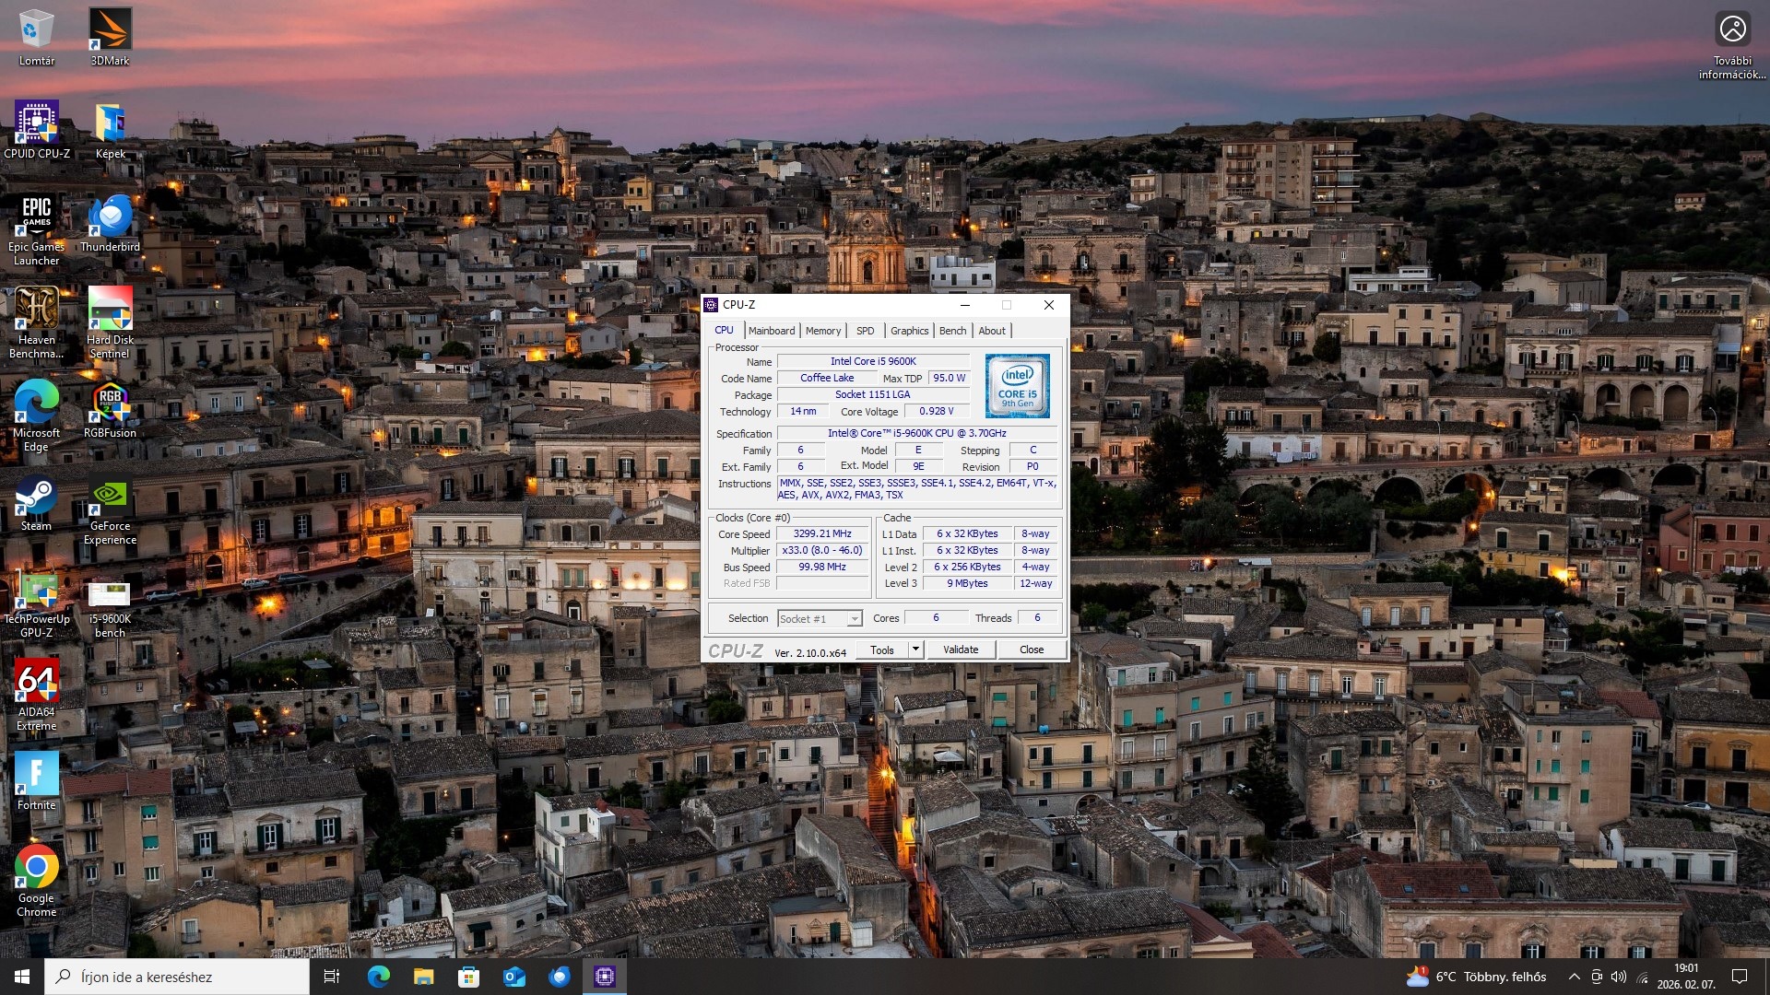The height and width of the screenshot is (995, 1770).
Task: Open the Bench tab
Action: point(952,331)
